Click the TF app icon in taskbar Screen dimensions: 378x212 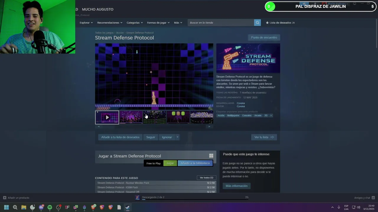(x=67, y=207)
